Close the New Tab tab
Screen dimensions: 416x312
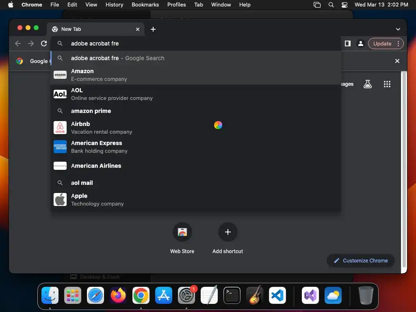click(138, 29)
